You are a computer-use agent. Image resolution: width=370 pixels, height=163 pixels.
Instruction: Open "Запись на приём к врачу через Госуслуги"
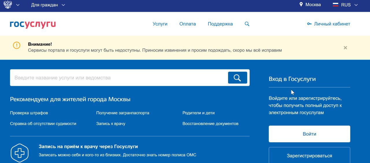(x=88, y=146)
